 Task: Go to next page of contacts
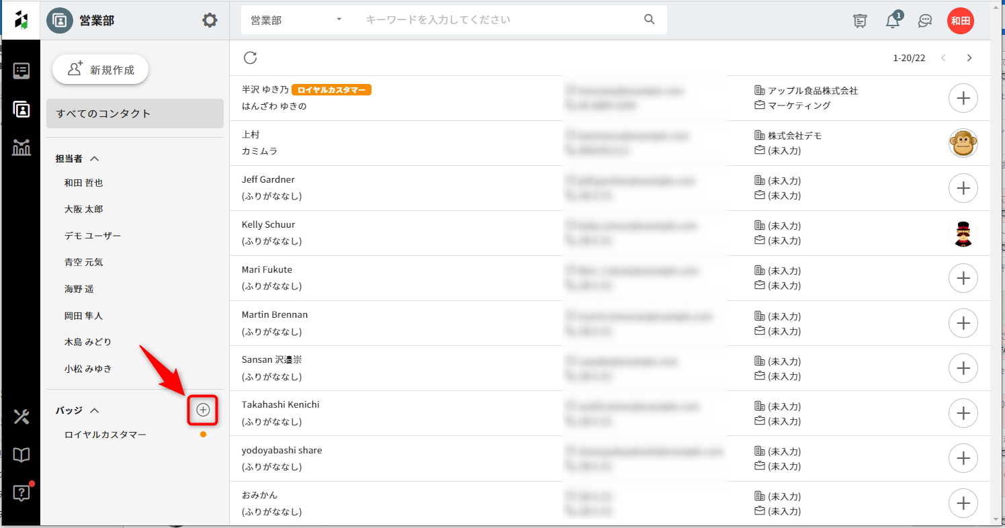[x=969, y=58]
